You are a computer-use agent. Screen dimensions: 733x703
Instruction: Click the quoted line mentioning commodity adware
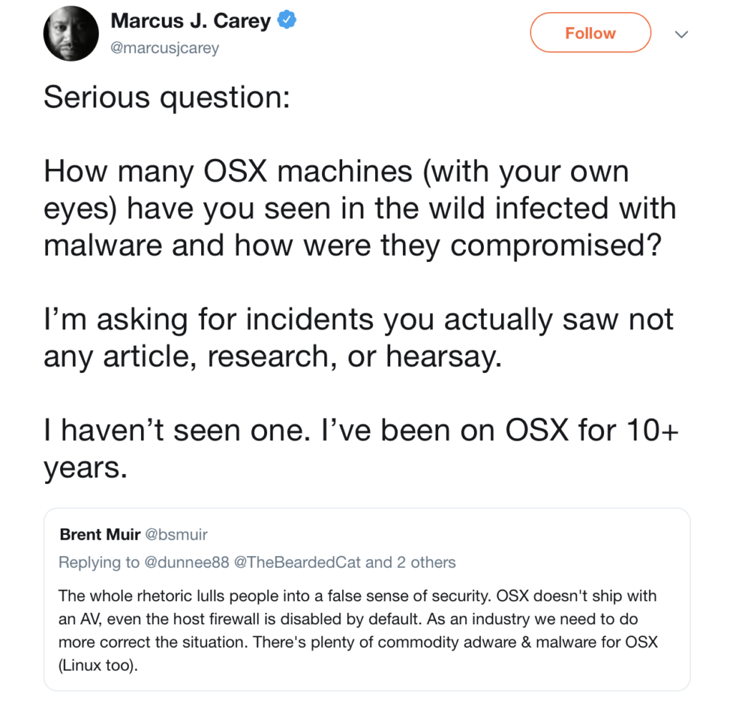[x=357, y=642]
